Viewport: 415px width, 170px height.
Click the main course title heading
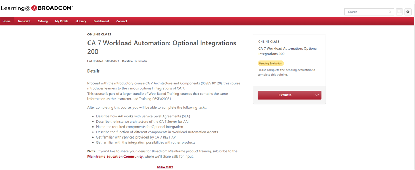(x=162, y=47)
